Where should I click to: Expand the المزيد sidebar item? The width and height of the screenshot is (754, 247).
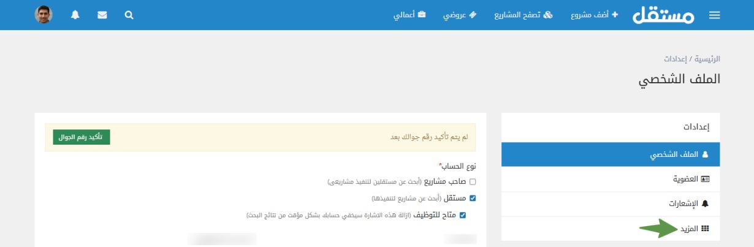click(611, 228)
